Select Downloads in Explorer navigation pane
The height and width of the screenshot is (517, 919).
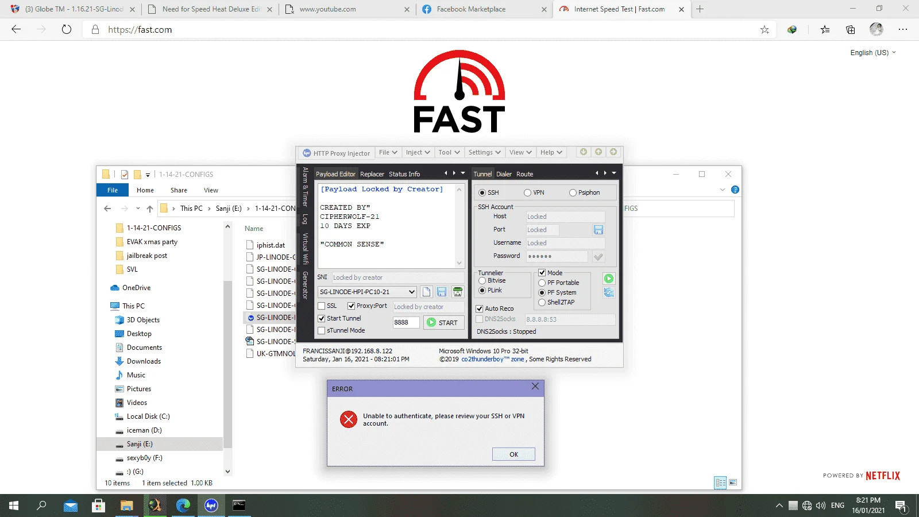point(144,361)
